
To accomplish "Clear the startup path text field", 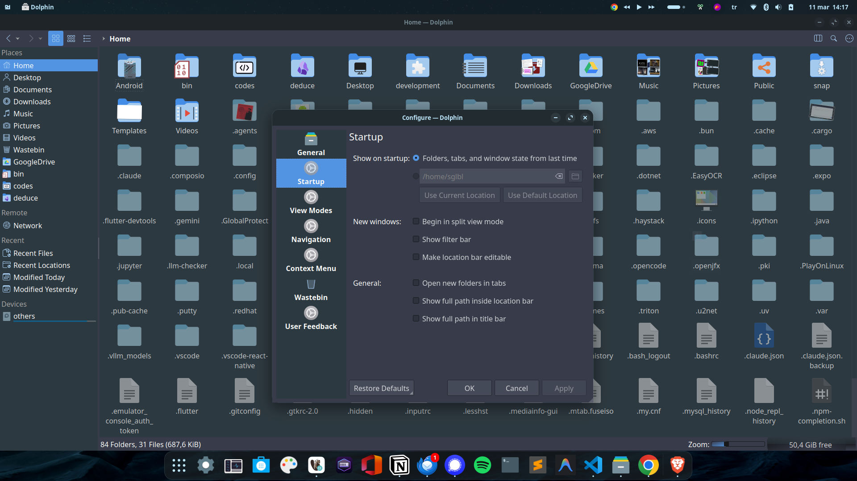I will click(558, 177).
